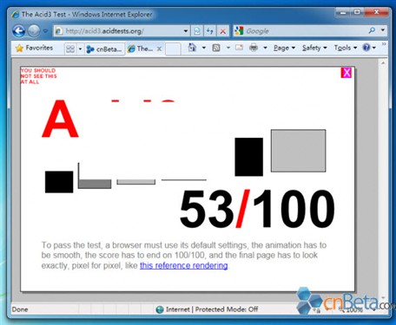Click the Forward navigation arrow
396x325 pixels.
click(x=34, y=31)
